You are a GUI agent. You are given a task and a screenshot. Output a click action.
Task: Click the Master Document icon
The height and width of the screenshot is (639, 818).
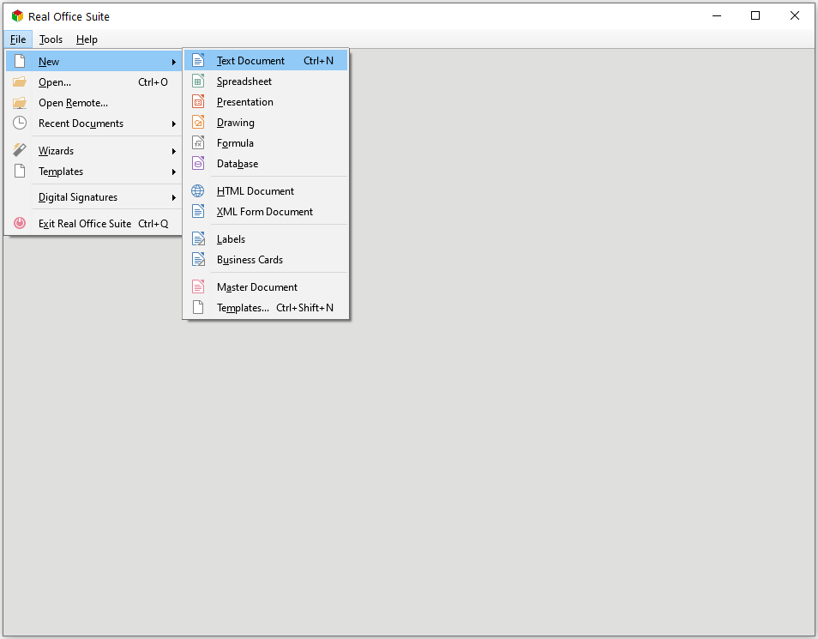198,287
